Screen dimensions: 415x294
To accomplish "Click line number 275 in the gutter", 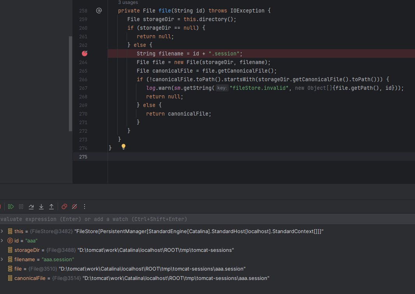I will (x=83, y=157).
